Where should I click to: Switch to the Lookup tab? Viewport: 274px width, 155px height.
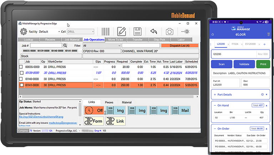[x=29, y=40]
